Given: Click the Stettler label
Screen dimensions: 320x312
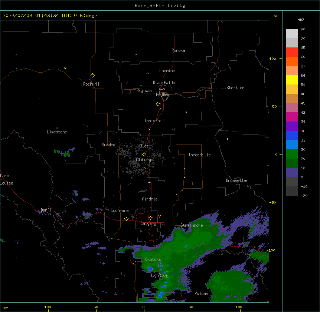Looking at the screenshot, I should pos(235,88).
